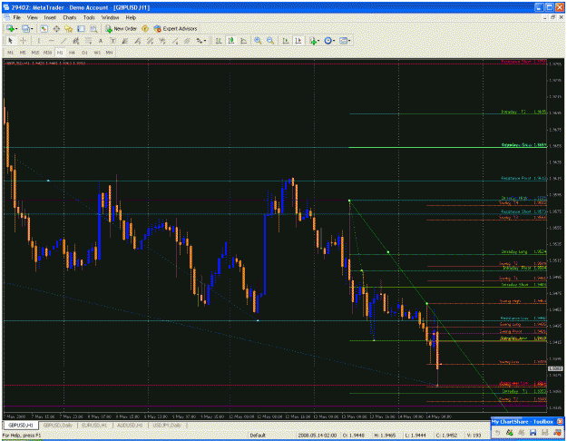
Task: Switch chart to Bar Chart style
Action: coord(219,41)
